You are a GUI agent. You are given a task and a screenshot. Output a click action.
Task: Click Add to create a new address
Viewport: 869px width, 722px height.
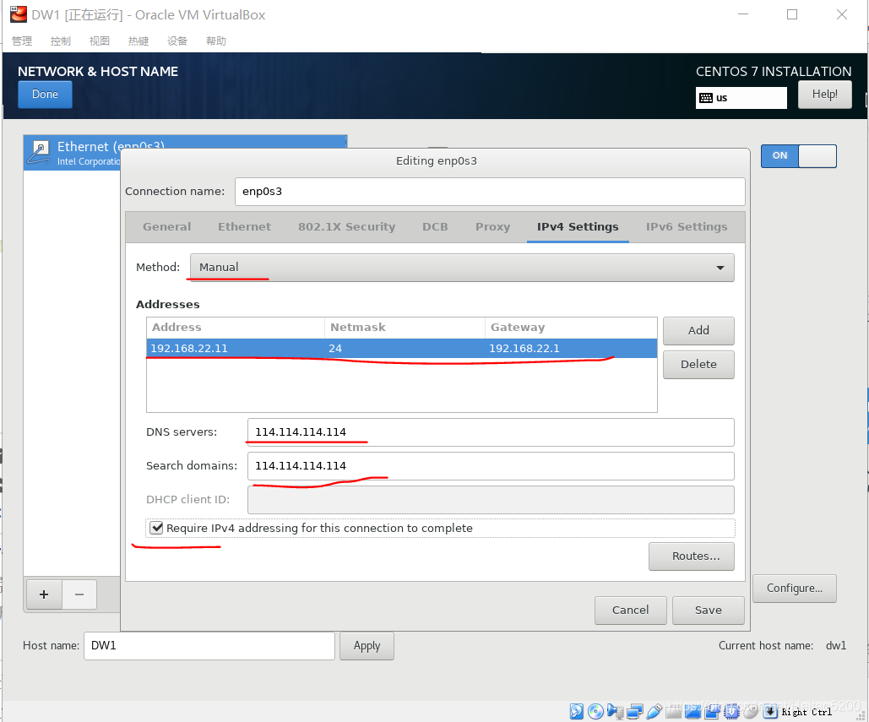tap(698, 331)
